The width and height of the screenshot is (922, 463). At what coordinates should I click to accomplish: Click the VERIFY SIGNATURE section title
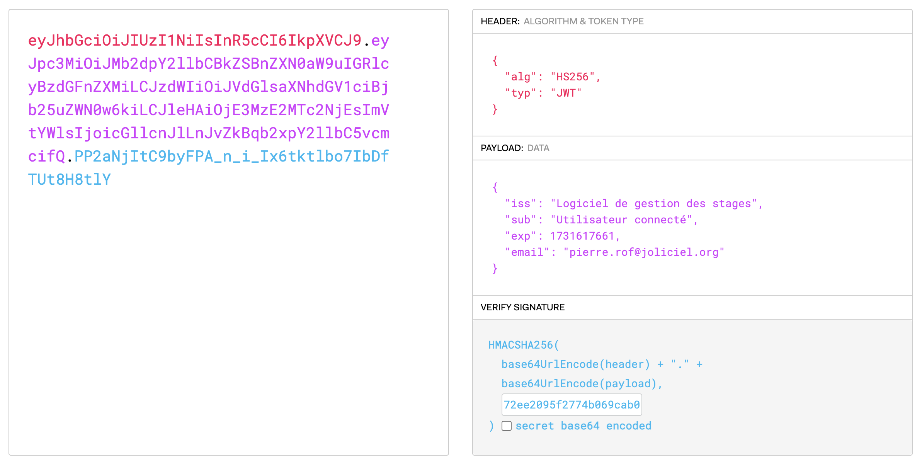522,307
